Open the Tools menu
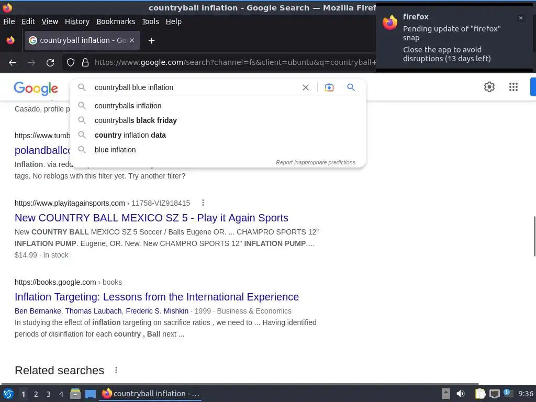Image resolution: width=536 pixels, height=402 pixels. pos(150,21)
